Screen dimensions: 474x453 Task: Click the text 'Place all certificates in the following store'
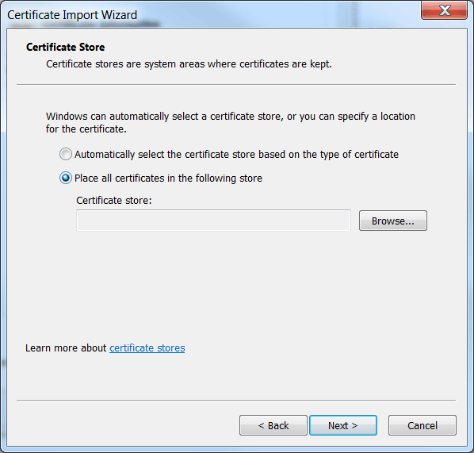[168, 179]
